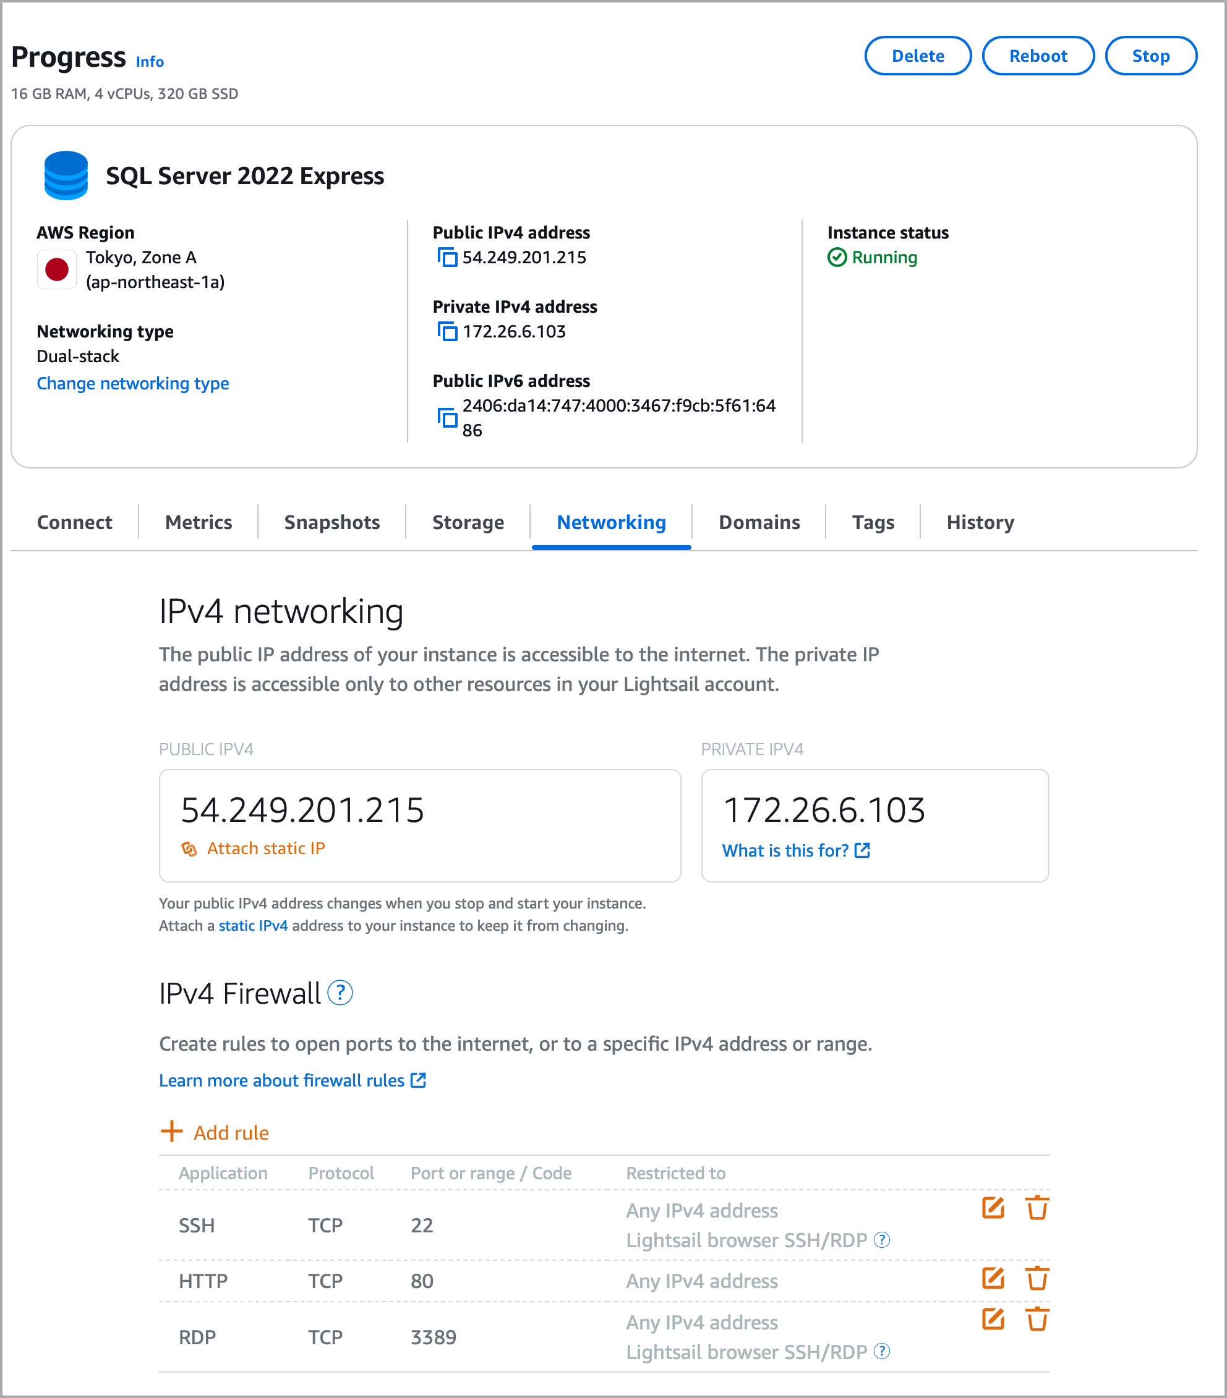Open IPv4 Firewall help icon
The image size is (1227, 1398).
pos(340,993)
